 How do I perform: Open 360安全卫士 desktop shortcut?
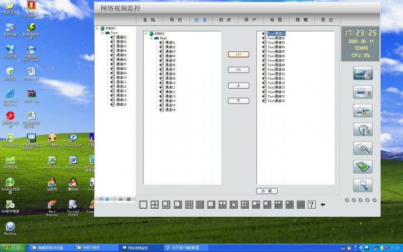click(x=10, y=141)
